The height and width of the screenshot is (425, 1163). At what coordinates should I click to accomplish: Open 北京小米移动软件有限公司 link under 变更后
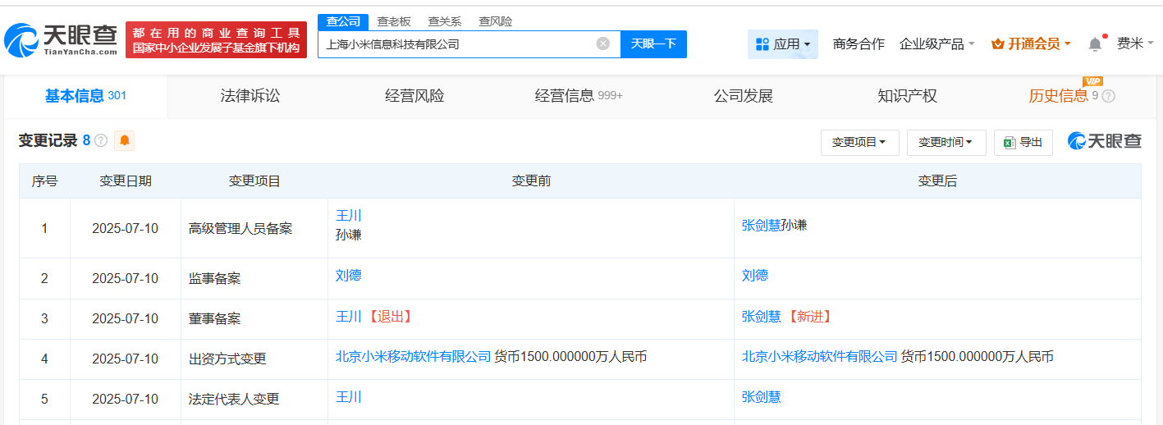click(820, 356)
